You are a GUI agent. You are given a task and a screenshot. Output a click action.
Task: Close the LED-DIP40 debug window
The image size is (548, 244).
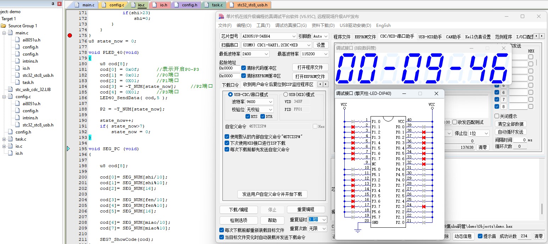436,93
